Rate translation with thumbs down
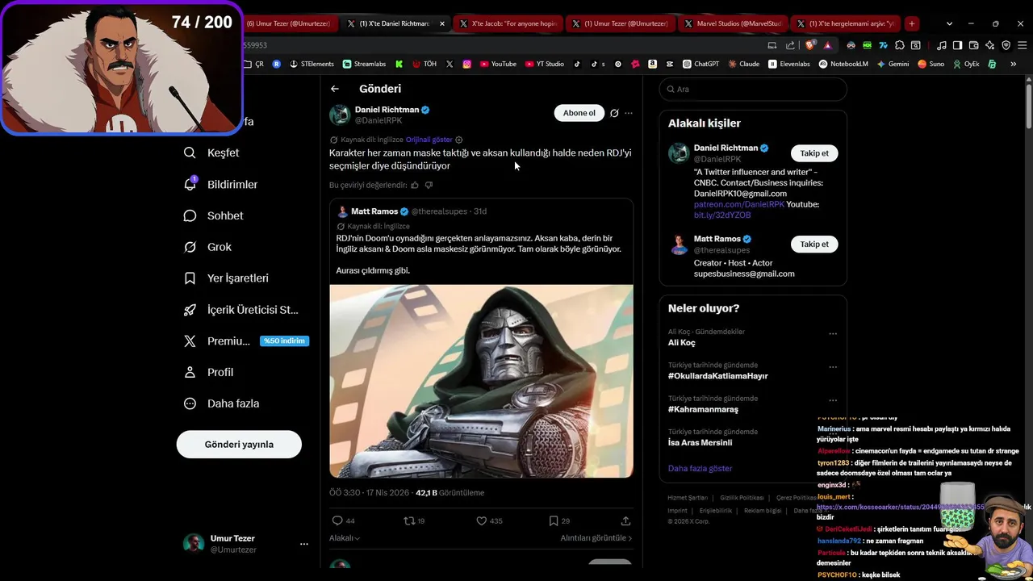This screenshot has width=1033, height=581. [x=429, y=185]
